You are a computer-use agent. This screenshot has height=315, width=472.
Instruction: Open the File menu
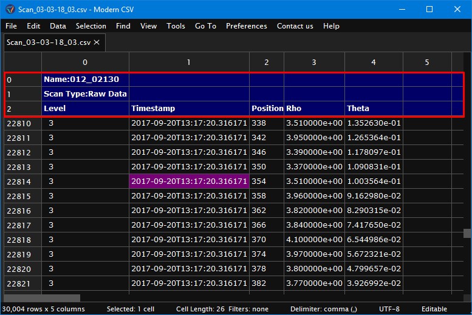[11, 26]
